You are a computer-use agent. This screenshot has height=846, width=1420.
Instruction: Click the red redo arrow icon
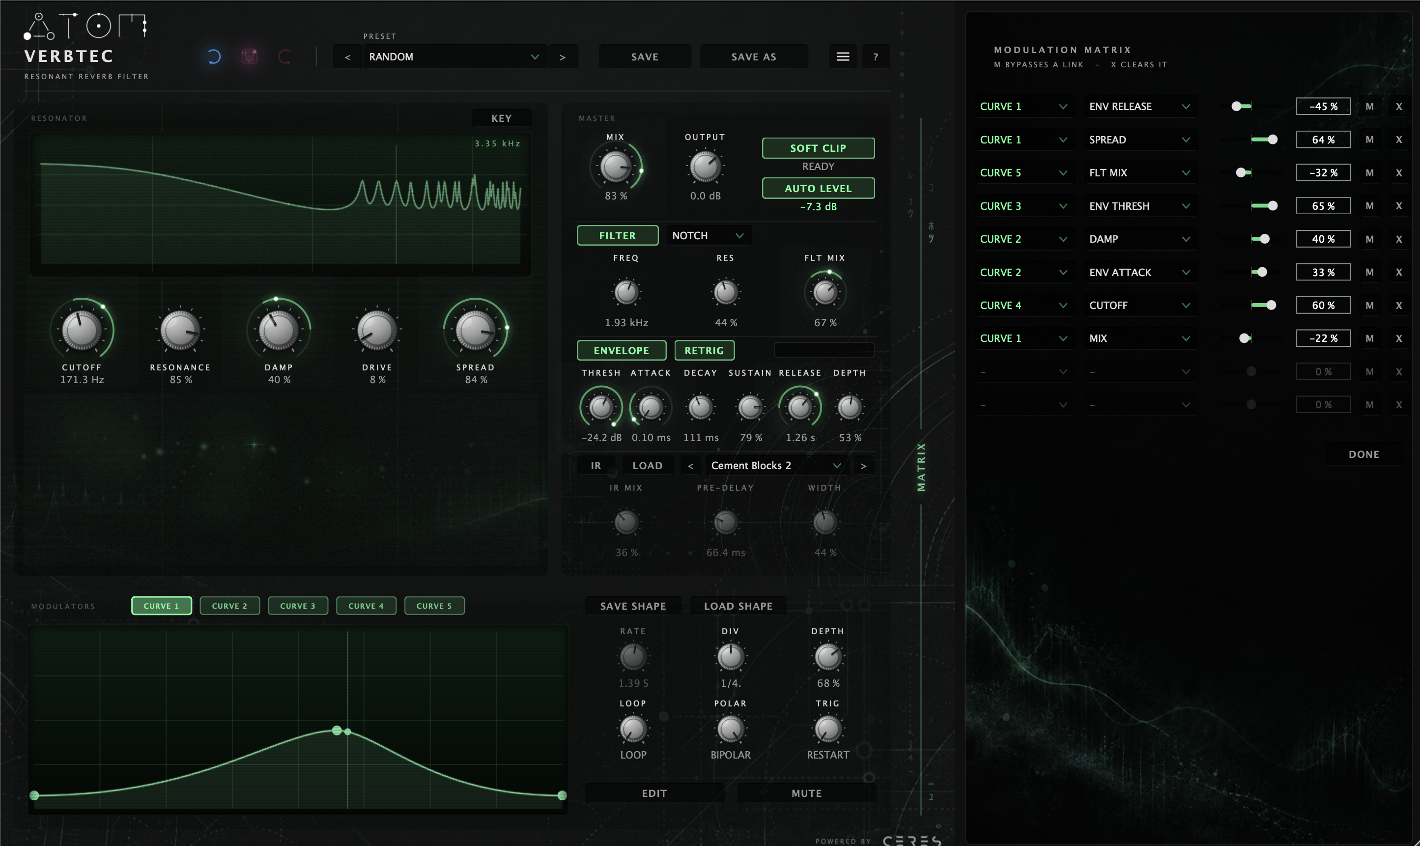[284, 56]
